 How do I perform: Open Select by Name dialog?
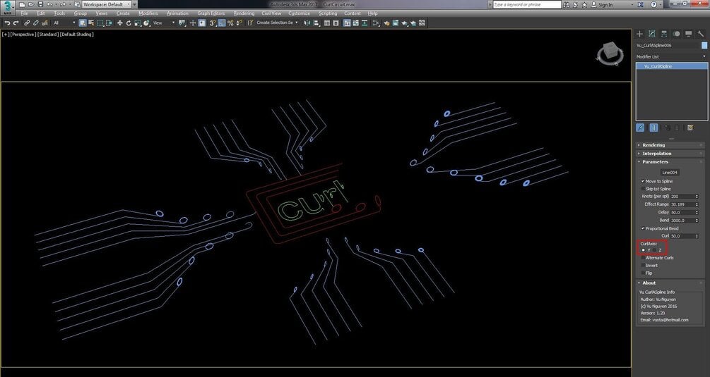pos(91,23)
